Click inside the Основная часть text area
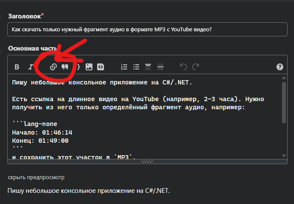The image size is (294, 204). coord(144,117)
